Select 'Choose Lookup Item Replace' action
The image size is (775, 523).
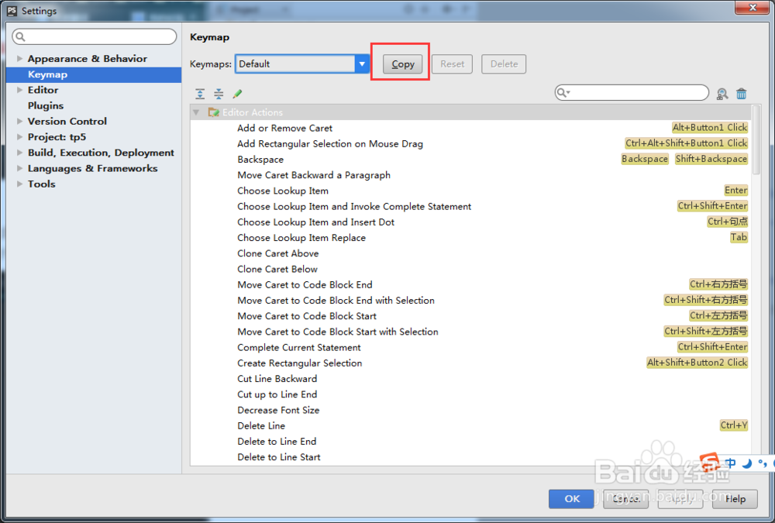point(301,238)
